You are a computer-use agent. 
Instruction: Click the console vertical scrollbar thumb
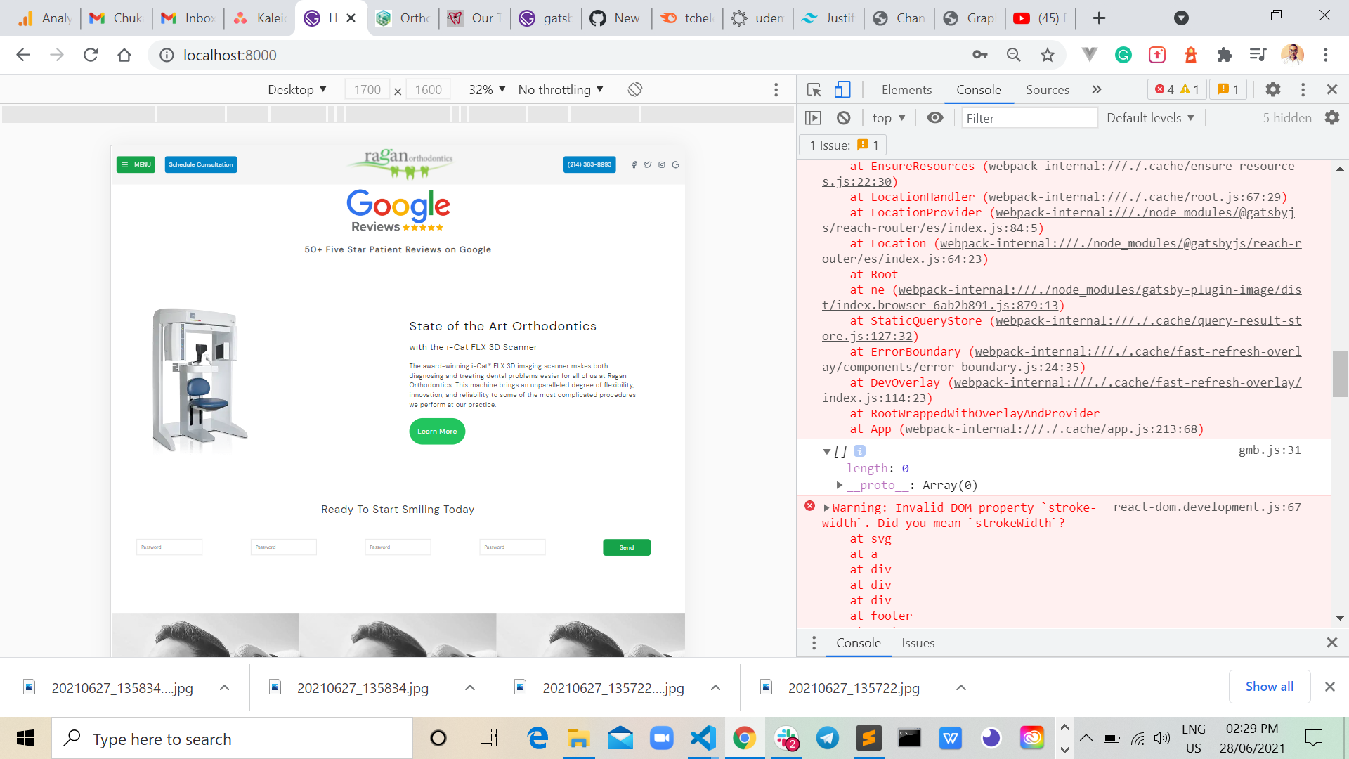click(x=1340, y=374)
